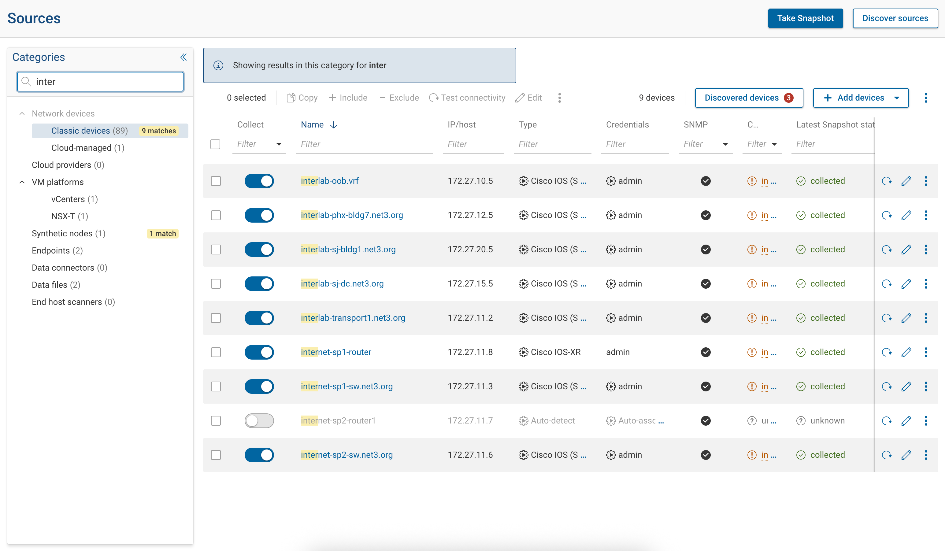Tick the select-all checkbox in header
Image resolution: width=945 pixels, height=551 pixels.
(x=215, y=144)
